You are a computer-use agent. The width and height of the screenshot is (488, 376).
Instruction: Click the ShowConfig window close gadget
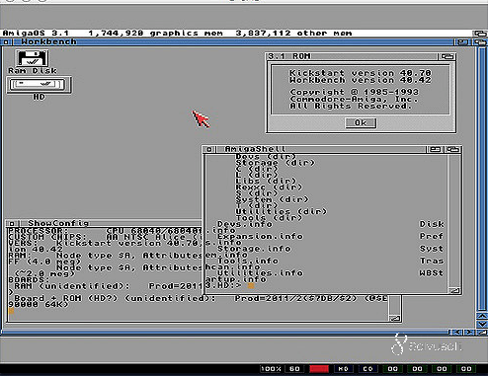(13, 223)
